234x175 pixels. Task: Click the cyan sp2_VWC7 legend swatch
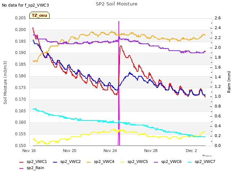(x=190, y=162)
